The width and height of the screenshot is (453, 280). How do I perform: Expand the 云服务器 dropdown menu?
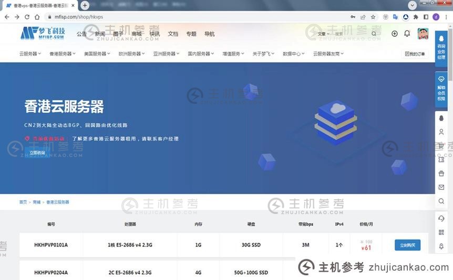pyautogui.click(x=30, y=53)
